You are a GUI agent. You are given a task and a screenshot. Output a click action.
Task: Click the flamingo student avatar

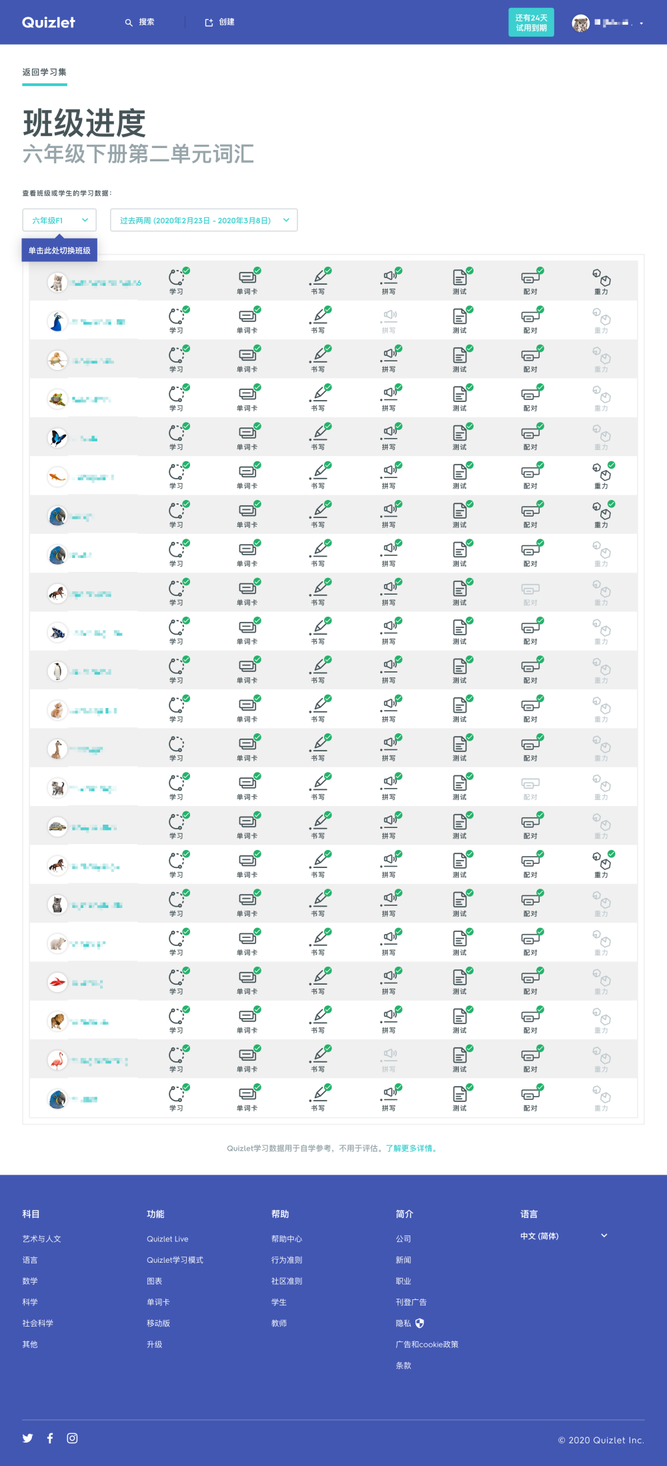coord(57,1059)
